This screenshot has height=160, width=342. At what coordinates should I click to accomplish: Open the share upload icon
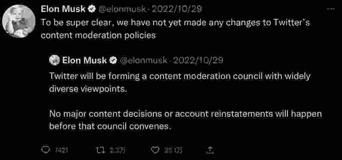pos(210,150)
